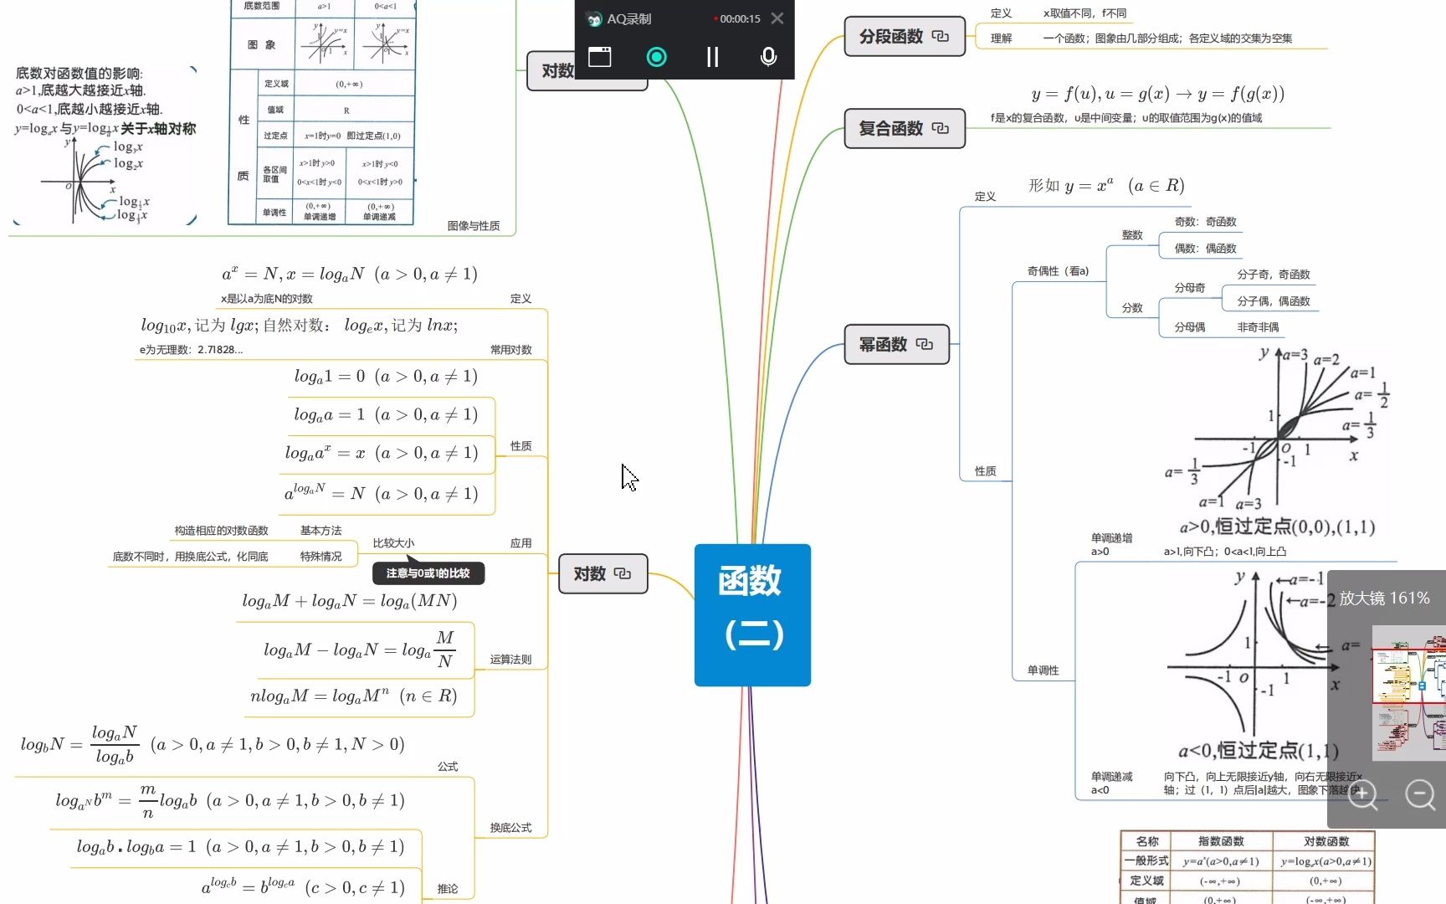This screenshot has height=904, width=1446.
Task: Select the 对数 node left of center
Action: tap(602, 574)
